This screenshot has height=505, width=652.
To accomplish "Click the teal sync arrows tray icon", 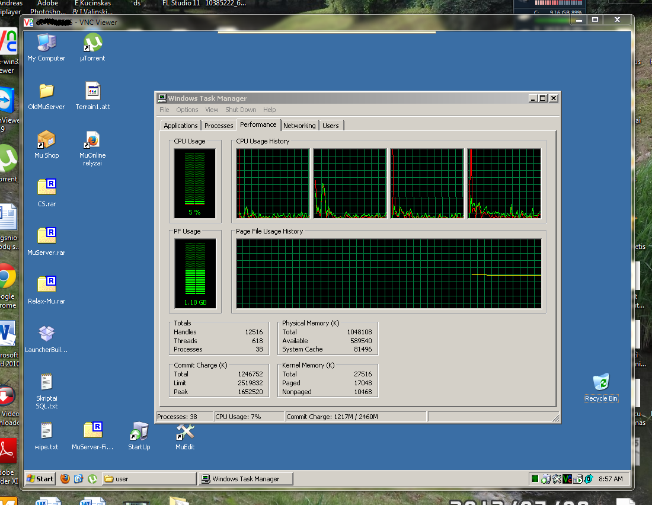I will (x=589, y=479).
